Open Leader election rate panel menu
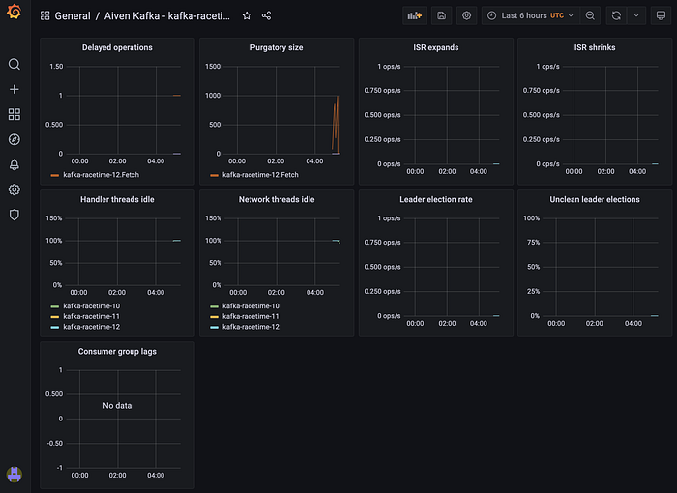The image size is (677, 493). point(435,199)
